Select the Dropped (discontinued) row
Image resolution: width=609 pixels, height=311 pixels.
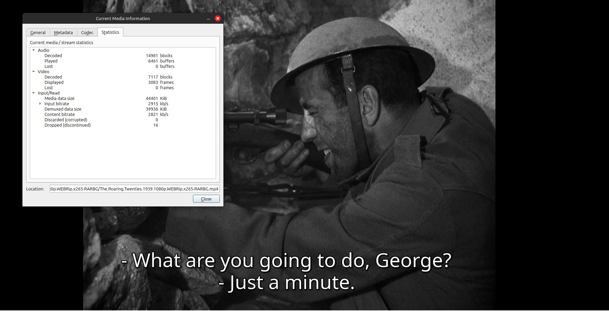point(123,125)
